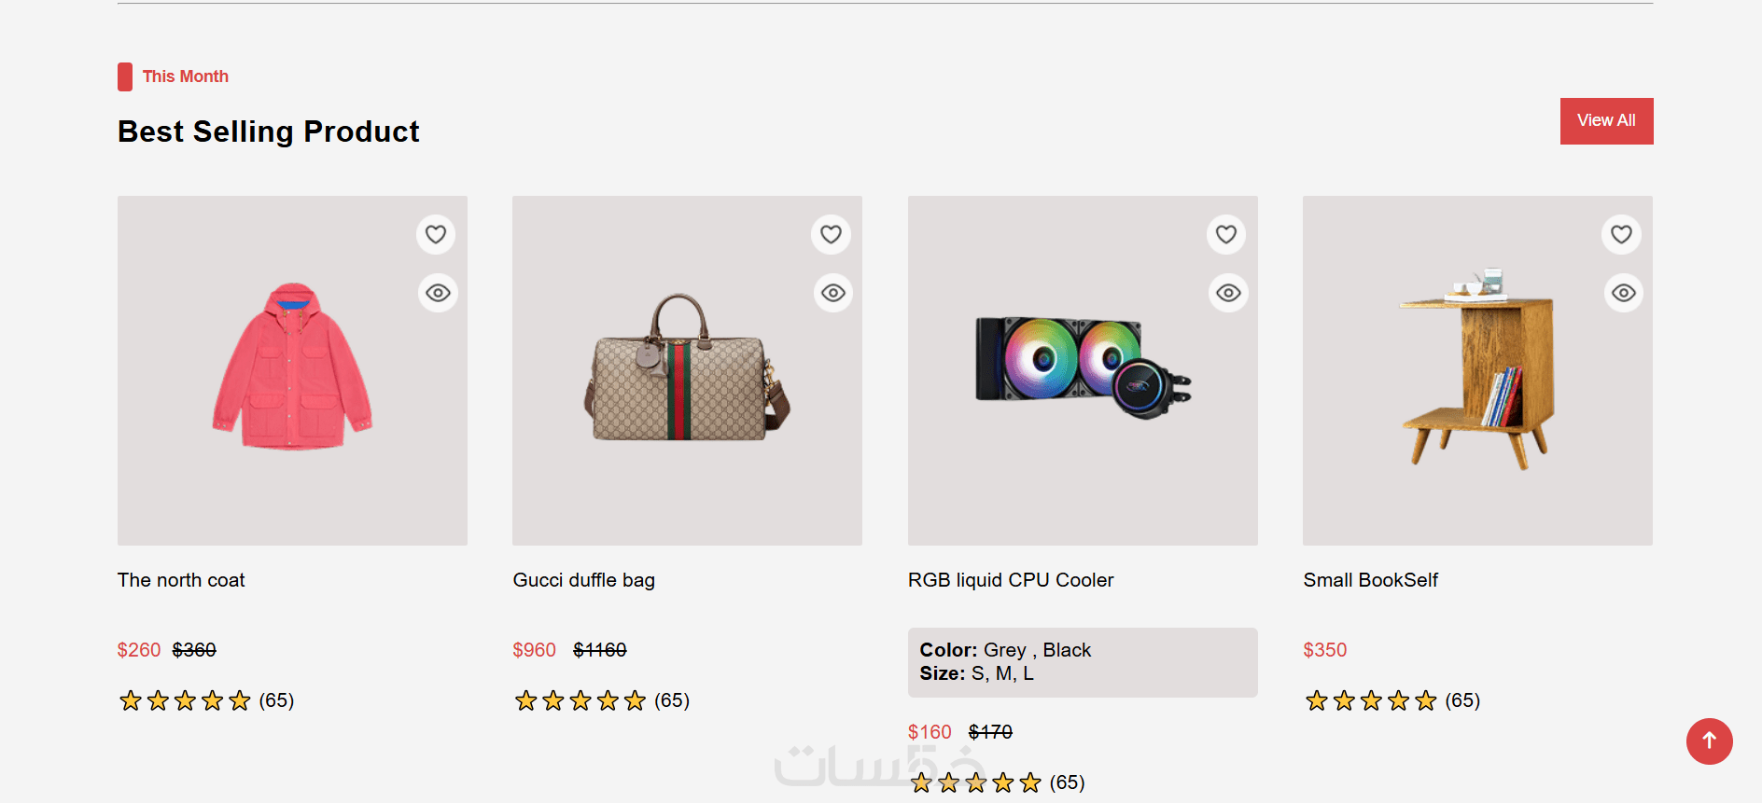This screenshot has height=803, width=1762.
Task: Quick view The north coat
Action: pyautogui.click(x=438, y=293)
